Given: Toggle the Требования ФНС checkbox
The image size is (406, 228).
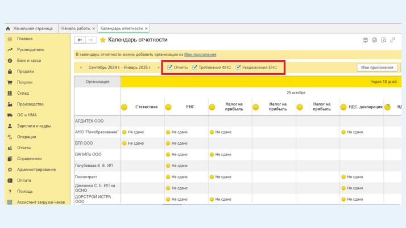Looking at the screenshot, I should tap(195, 67).
